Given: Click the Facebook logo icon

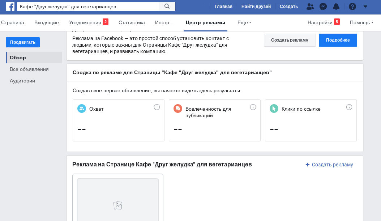Looking at the screenshot, I should 10,7.
